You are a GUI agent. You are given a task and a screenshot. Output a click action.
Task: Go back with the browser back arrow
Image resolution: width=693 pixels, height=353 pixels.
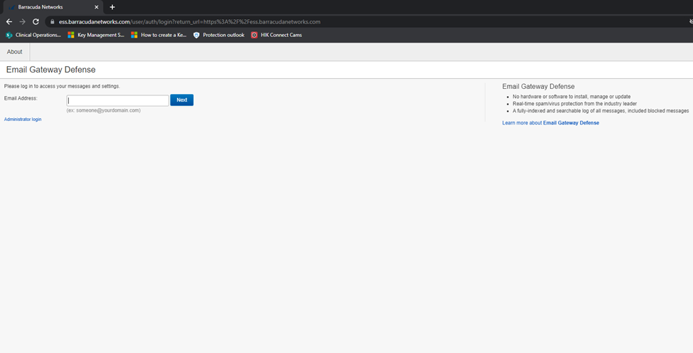(x=9, y=21)
